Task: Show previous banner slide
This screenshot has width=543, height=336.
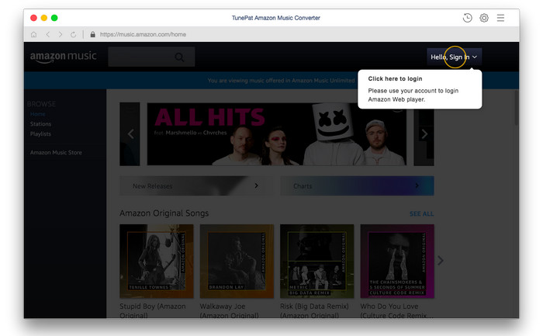Action: pos(130,133)
